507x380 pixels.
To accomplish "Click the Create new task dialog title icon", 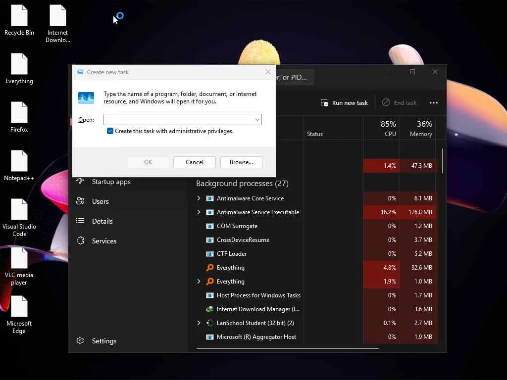I will (x=80, y=72).
